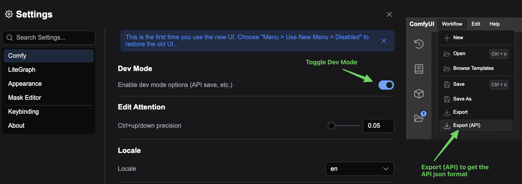
Task: Open the Locale dropdown
Action: [x=359, y=169]
